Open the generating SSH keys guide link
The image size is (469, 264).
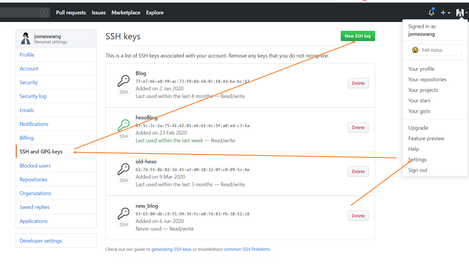click(171, 249)
